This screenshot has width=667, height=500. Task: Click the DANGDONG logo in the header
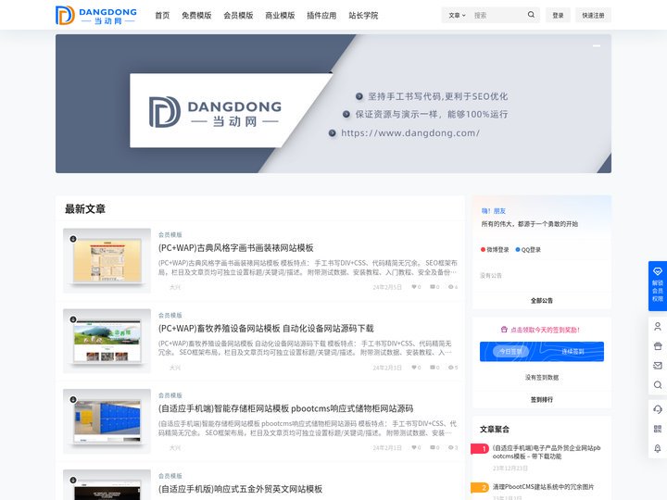[x=96, y=16]
